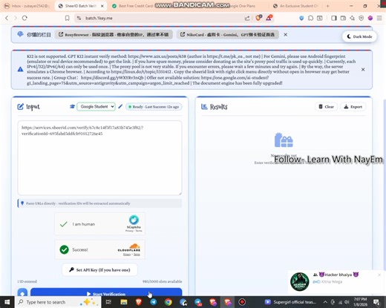Click the volume icon in system tray
The image size is (386, 308).
click(347, 302)
